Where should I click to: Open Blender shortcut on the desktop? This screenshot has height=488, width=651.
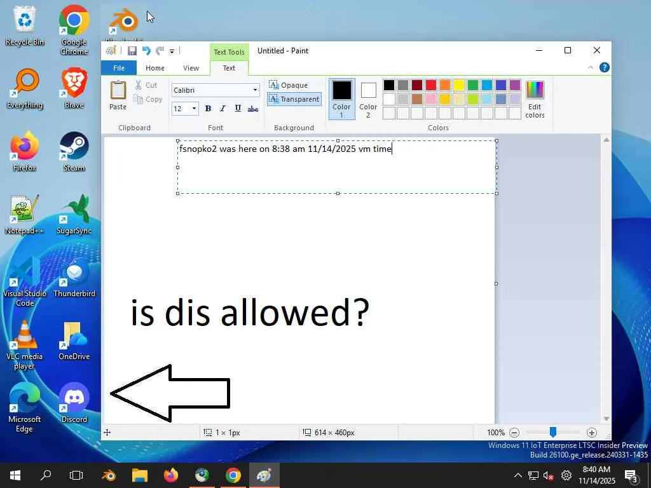coord(124,22)
